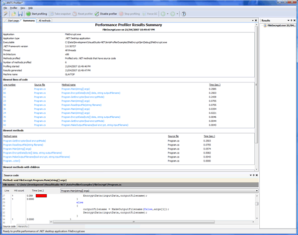The image size is (298, 235).
Task: Open the Profiler menu
Action: point(13,8)
